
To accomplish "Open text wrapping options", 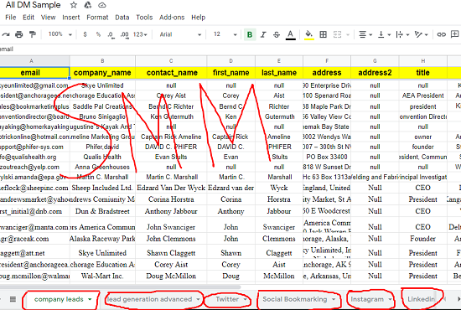I will 402,34.
